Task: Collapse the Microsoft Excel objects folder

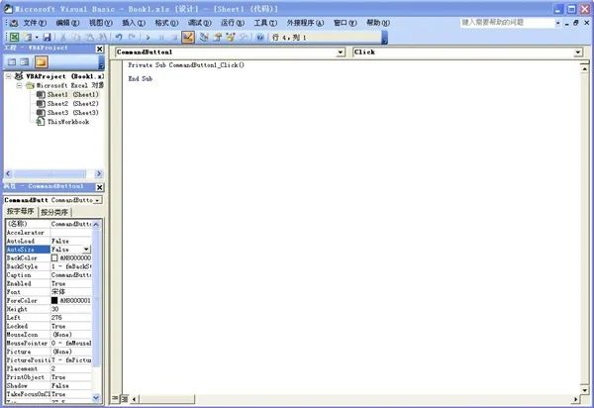Action: pyautogui.click(x=20, y=85)
